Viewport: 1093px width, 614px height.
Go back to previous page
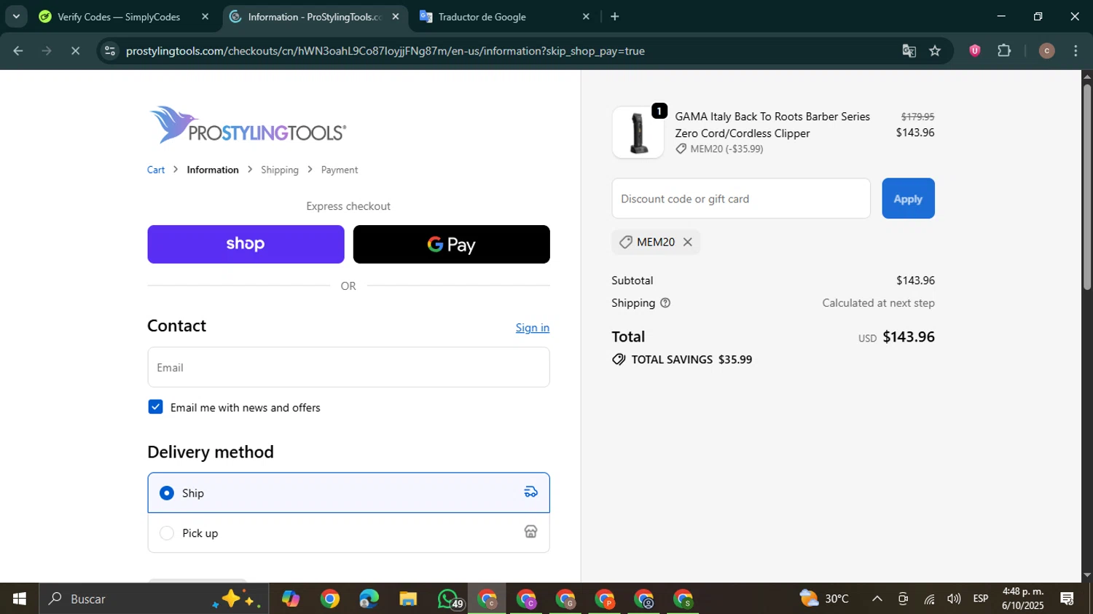click(17, 51)
